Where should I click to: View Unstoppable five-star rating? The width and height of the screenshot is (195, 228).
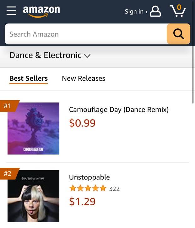pos(88,188)
